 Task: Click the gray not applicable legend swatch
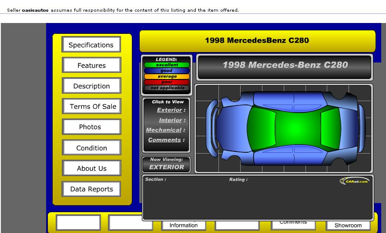tap(167, 88)
